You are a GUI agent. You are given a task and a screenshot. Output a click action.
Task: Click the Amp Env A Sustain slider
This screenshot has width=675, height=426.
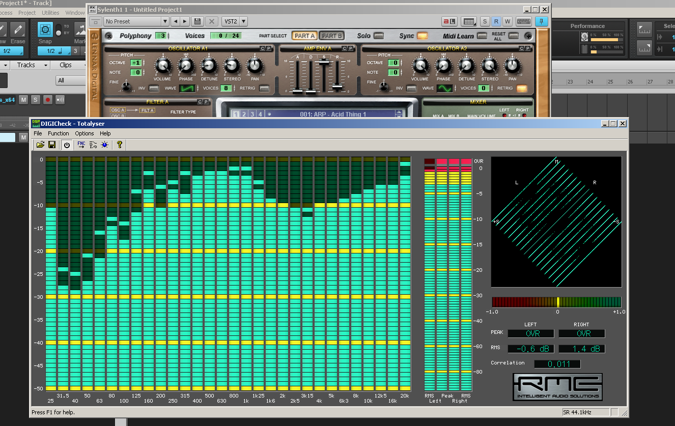coord(323,63)
